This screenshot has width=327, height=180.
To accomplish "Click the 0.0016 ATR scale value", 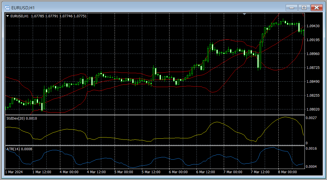I will 311,149.
